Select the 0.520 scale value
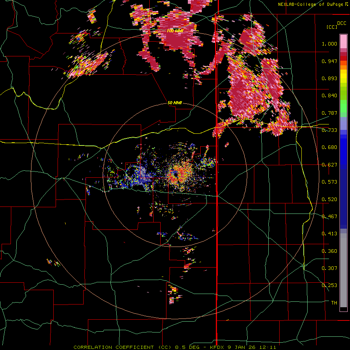The height and width of the screenshot is (350, 350). click(329, 199)
